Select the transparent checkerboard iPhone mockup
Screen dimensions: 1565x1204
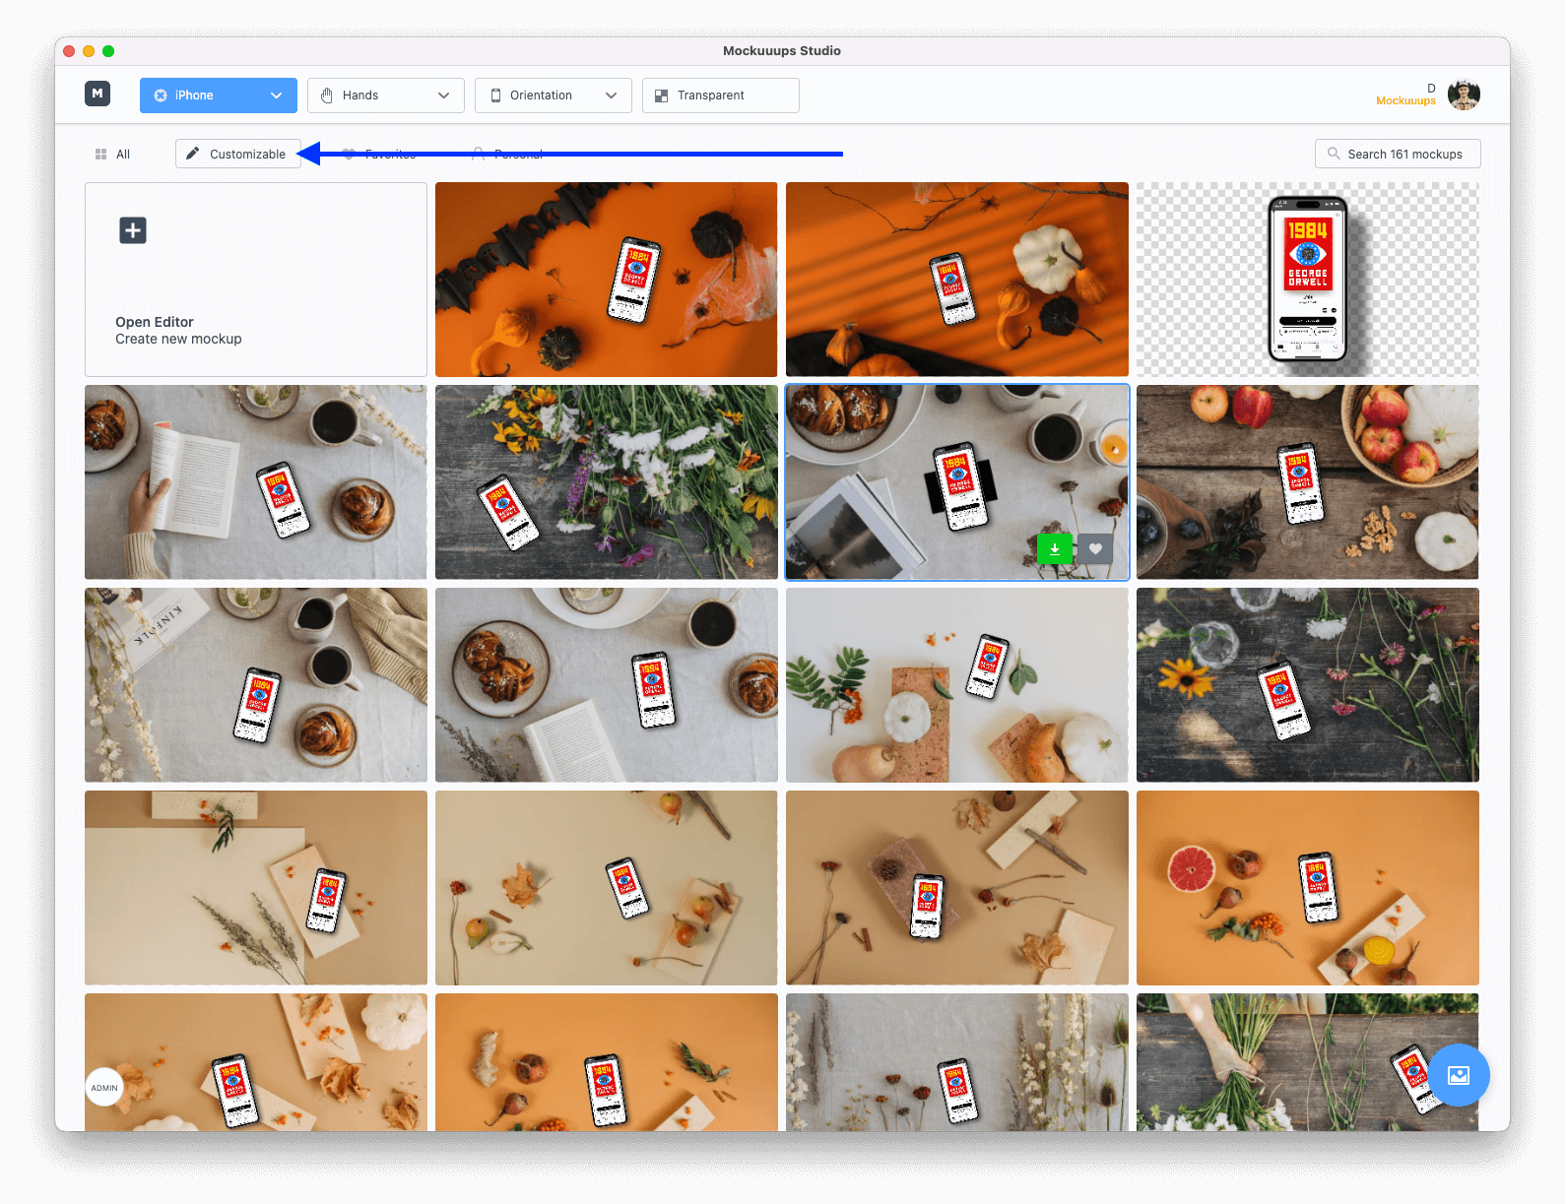click(x=1307, y=280)
